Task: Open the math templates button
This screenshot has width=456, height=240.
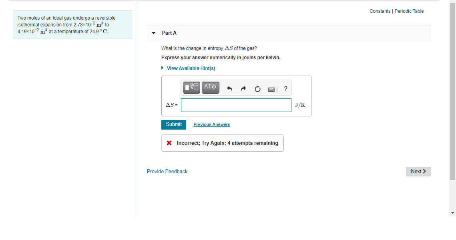Action: pyautogui.click(x=191, y=87)
